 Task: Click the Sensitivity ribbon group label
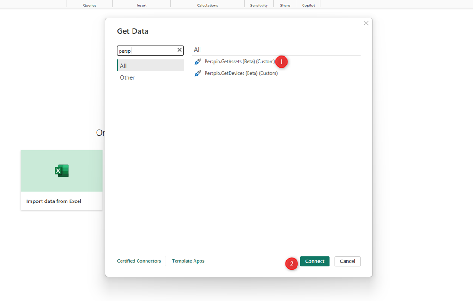(x=259, y=6)
